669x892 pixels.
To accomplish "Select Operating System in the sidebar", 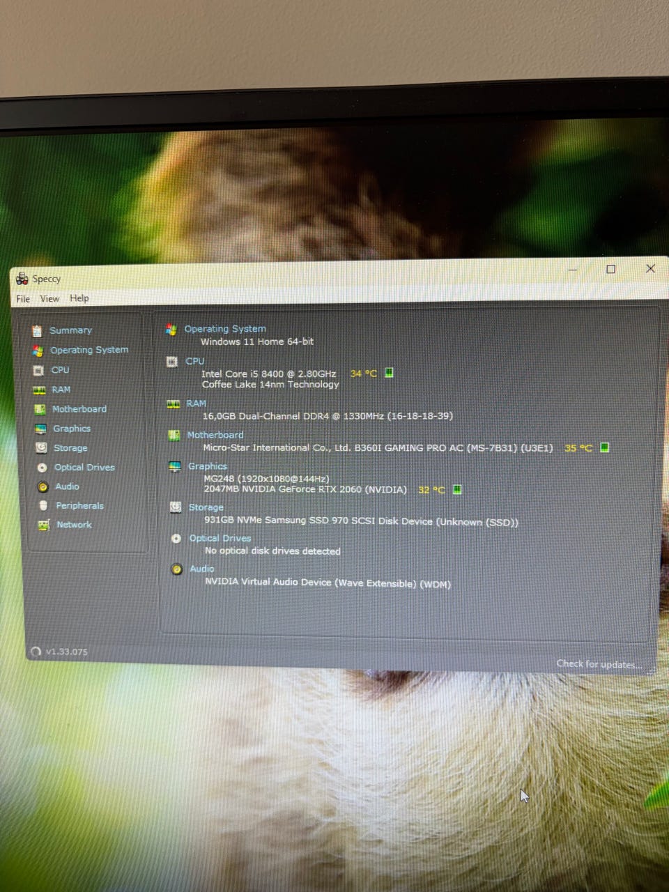I will tap(89, 350).
